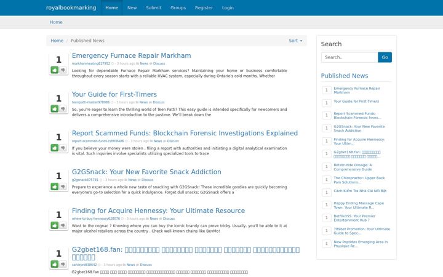The height and width of the screenshot is (277, 443).
Task: Open the Login page
Action: (x=228, y=7)
